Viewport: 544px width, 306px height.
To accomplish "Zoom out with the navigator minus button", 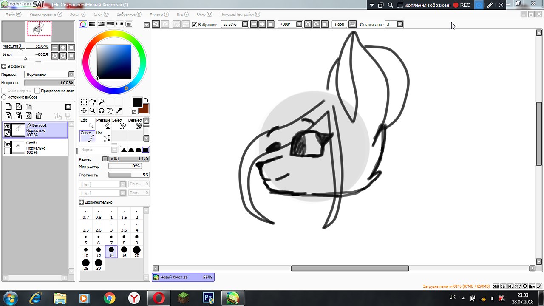I will point(55,48).
